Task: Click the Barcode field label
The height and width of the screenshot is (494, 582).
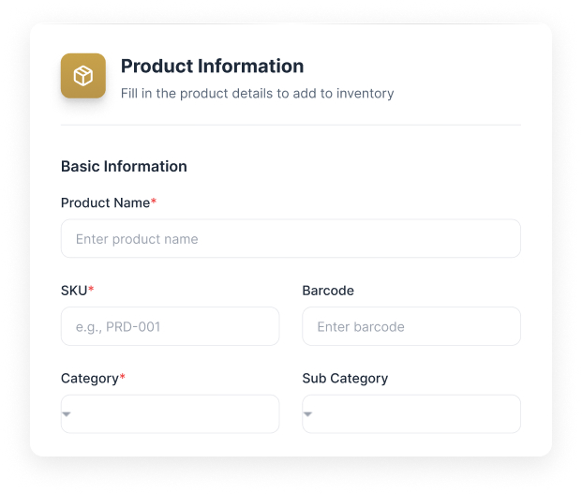Action: [x=328, y=291]
